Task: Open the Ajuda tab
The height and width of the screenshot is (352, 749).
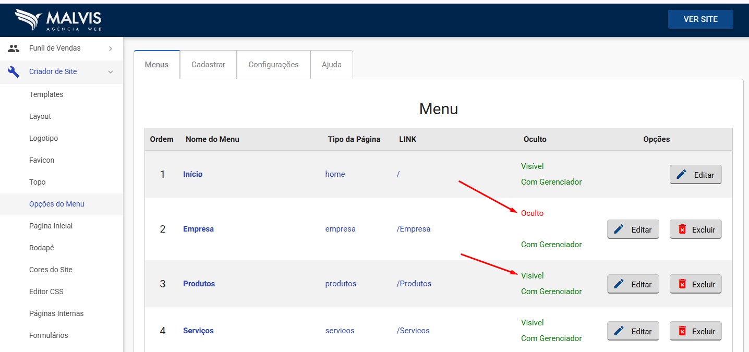Action: [332, 65]
